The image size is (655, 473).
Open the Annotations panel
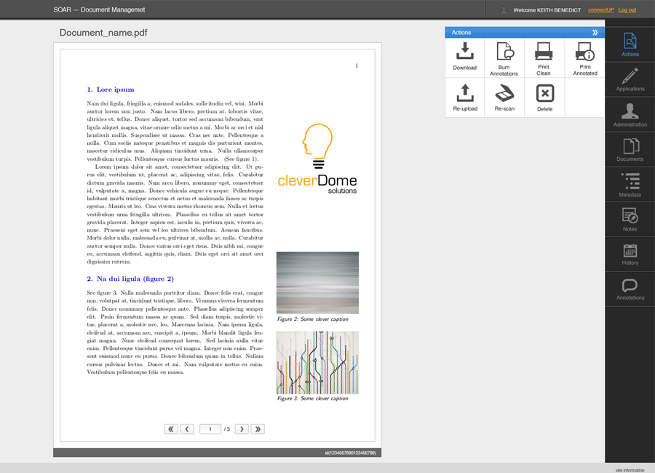[x=630, y=288]
